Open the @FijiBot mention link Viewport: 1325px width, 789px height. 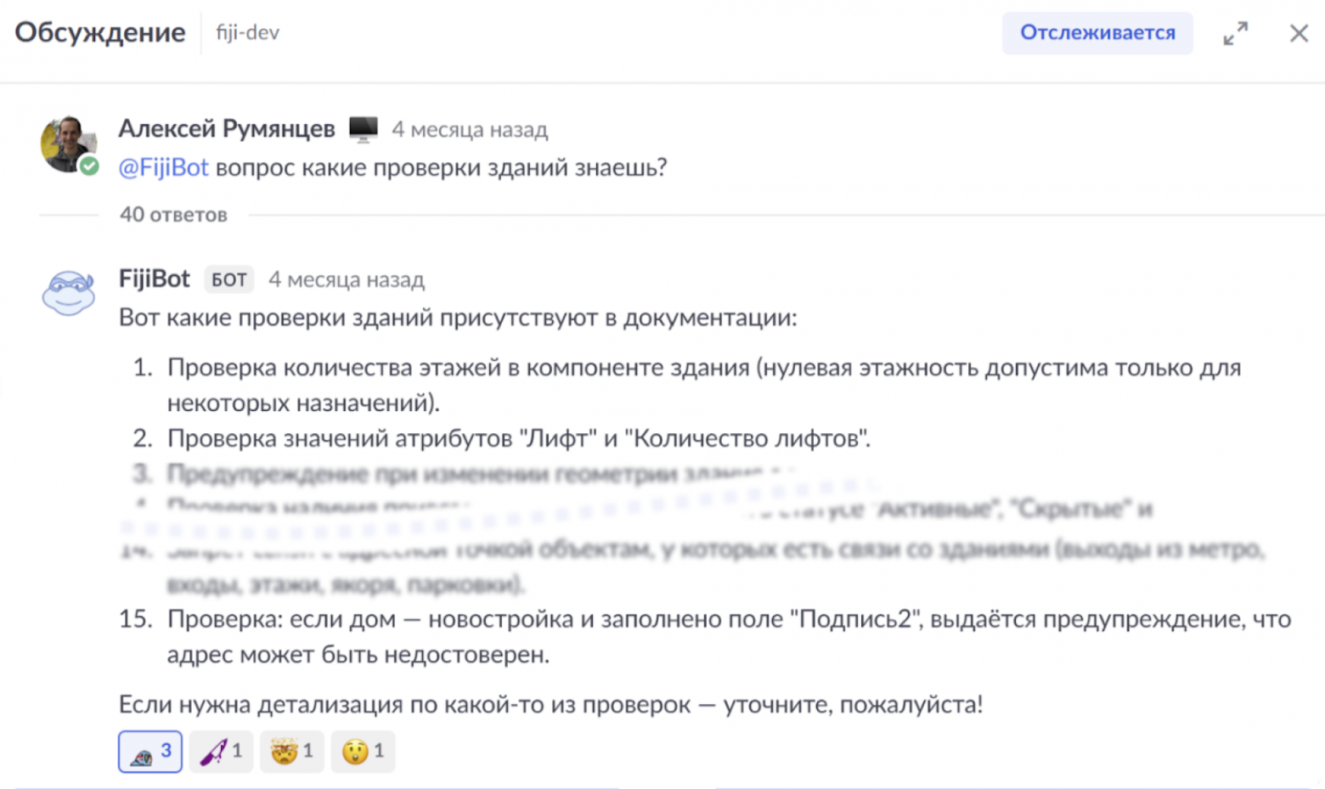(163, 167)
